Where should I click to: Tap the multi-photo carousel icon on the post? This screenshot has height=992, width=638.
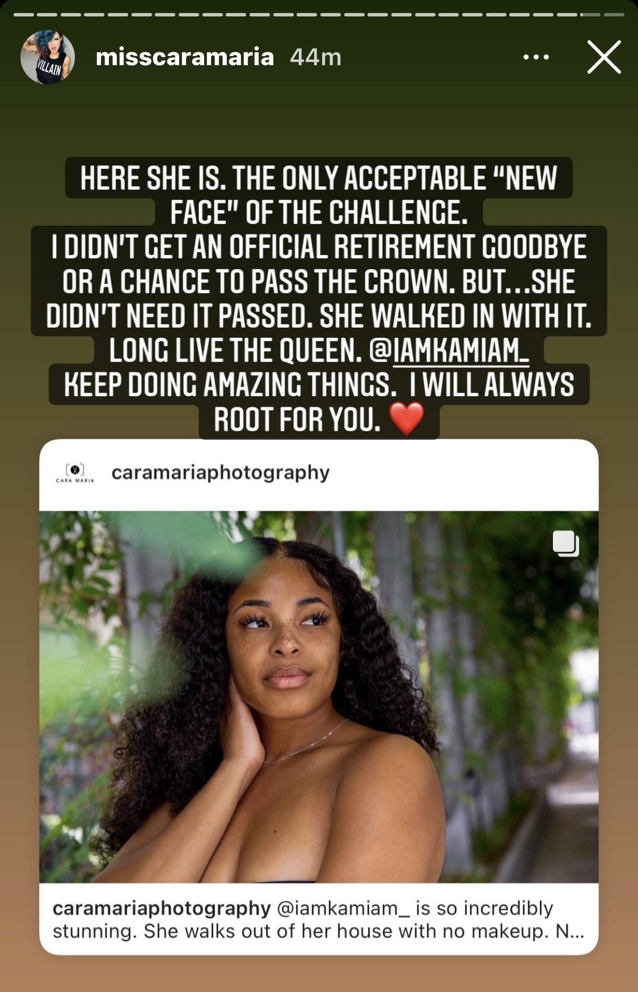click(565, 544)
